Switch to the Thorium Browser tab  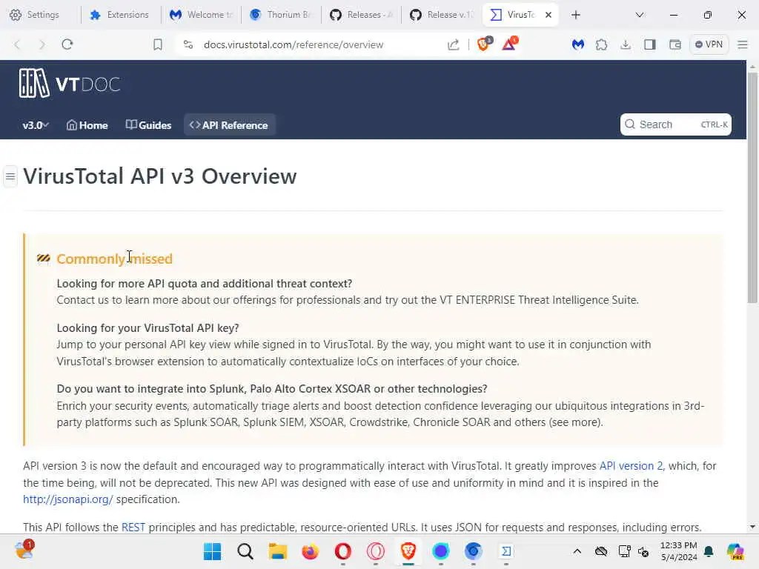[x=281, y=15]
